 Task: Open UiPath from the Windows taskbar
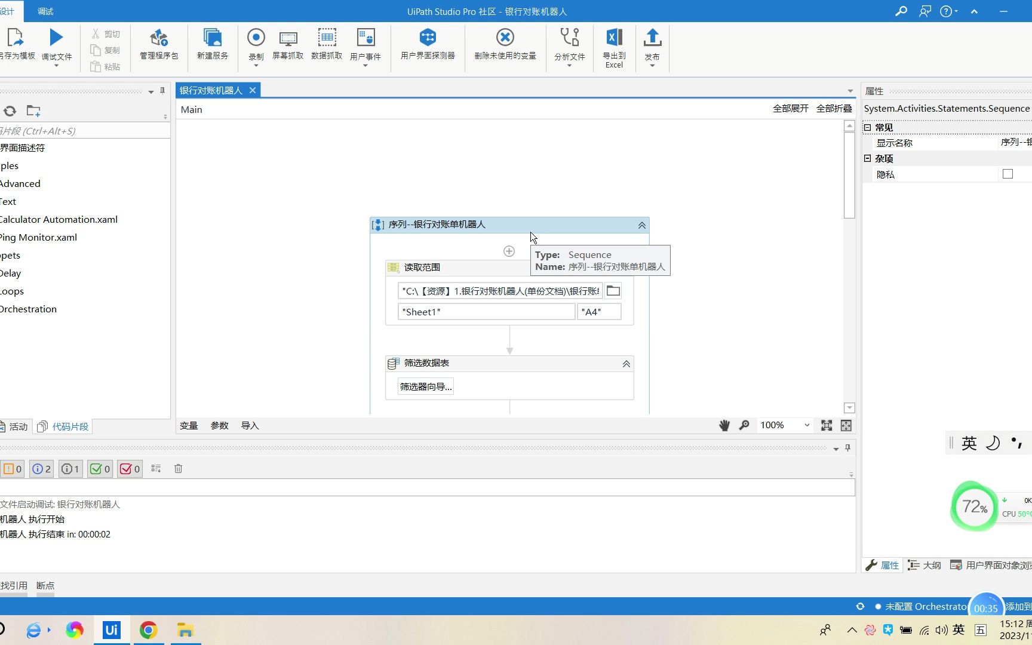tap(112, 630)
